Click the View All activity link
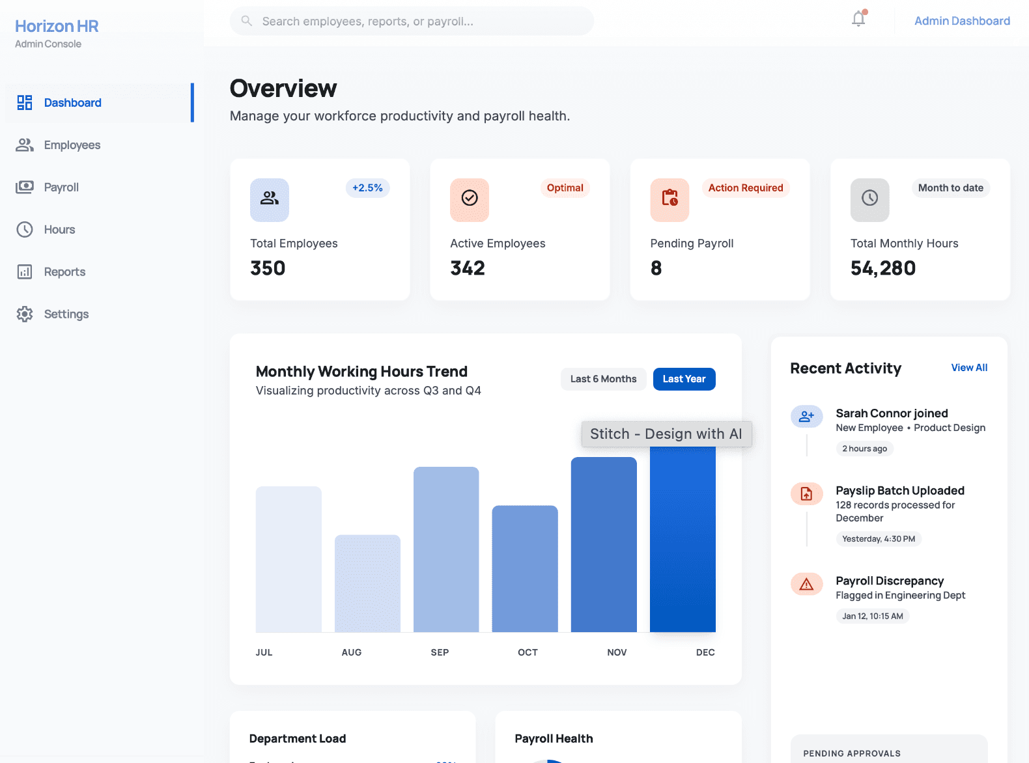The width and height of the screenshot is (1029, 763). [x=969, y=368]
